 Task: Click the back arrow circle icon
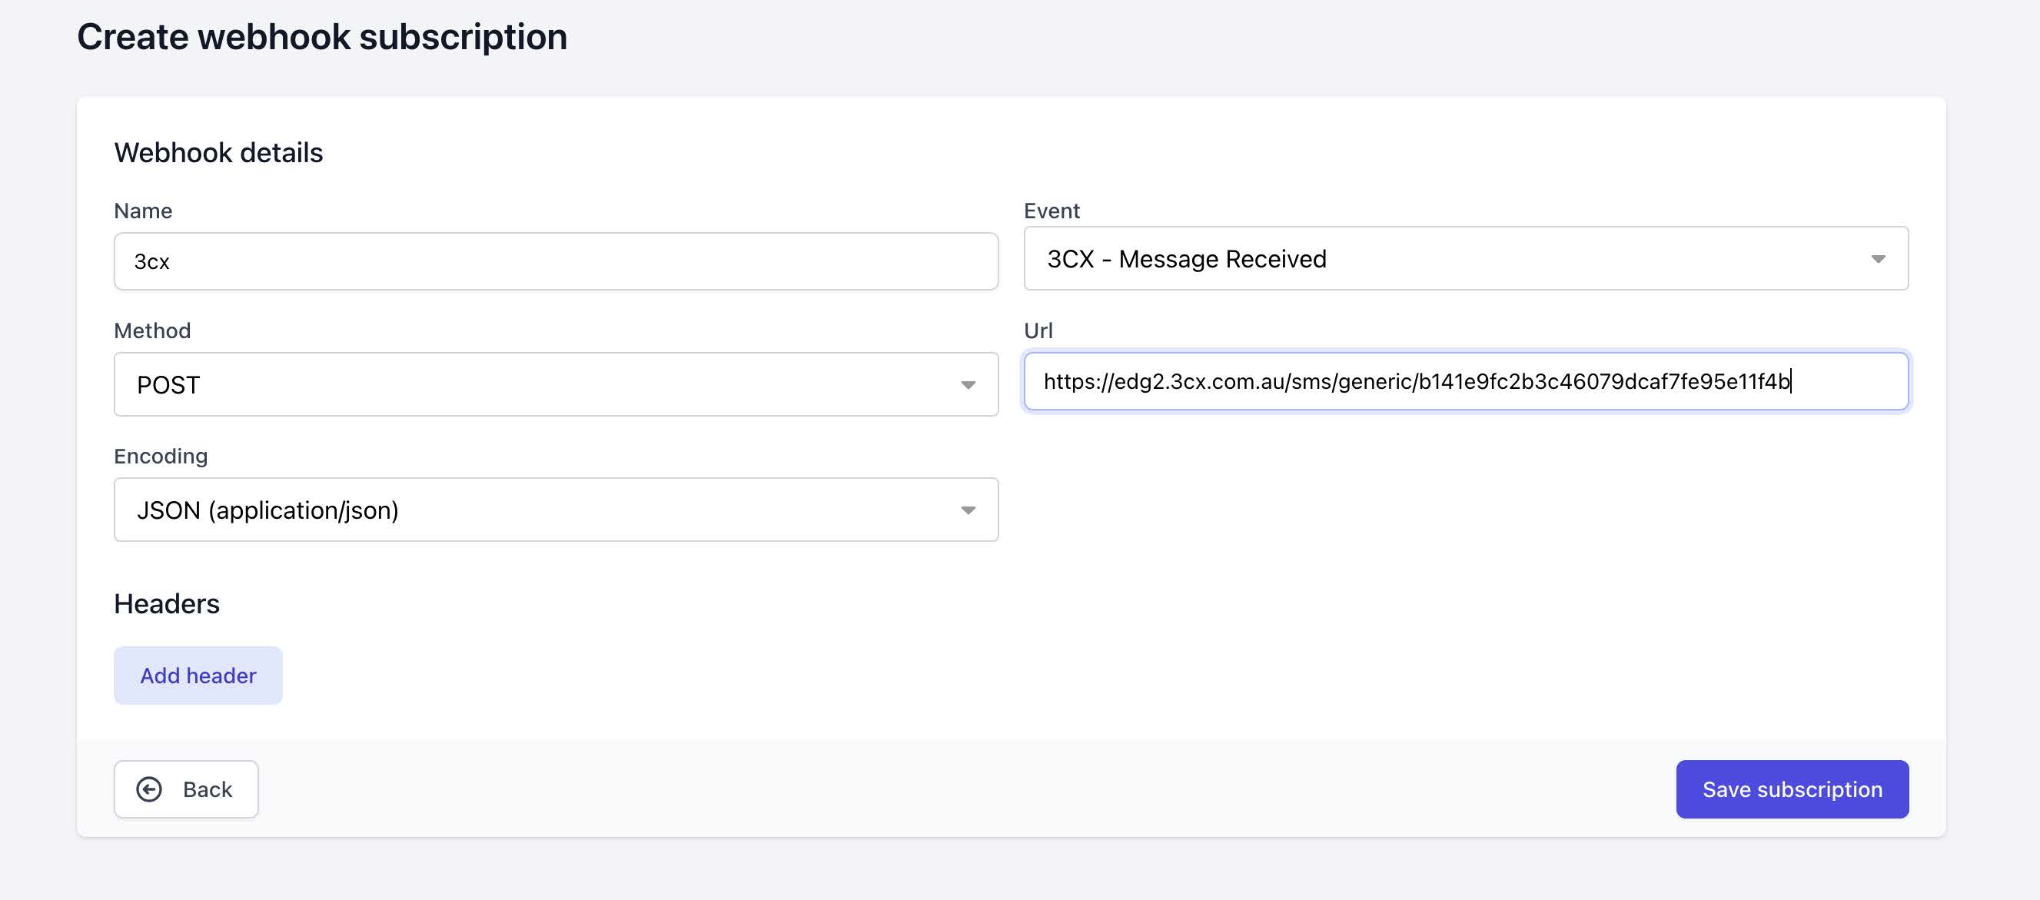tap(149, 789)
